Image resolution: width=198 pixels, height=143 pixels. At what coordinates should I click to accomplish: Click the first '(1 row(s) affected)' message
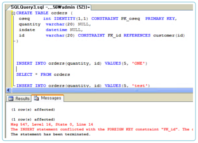coord(33,110)
